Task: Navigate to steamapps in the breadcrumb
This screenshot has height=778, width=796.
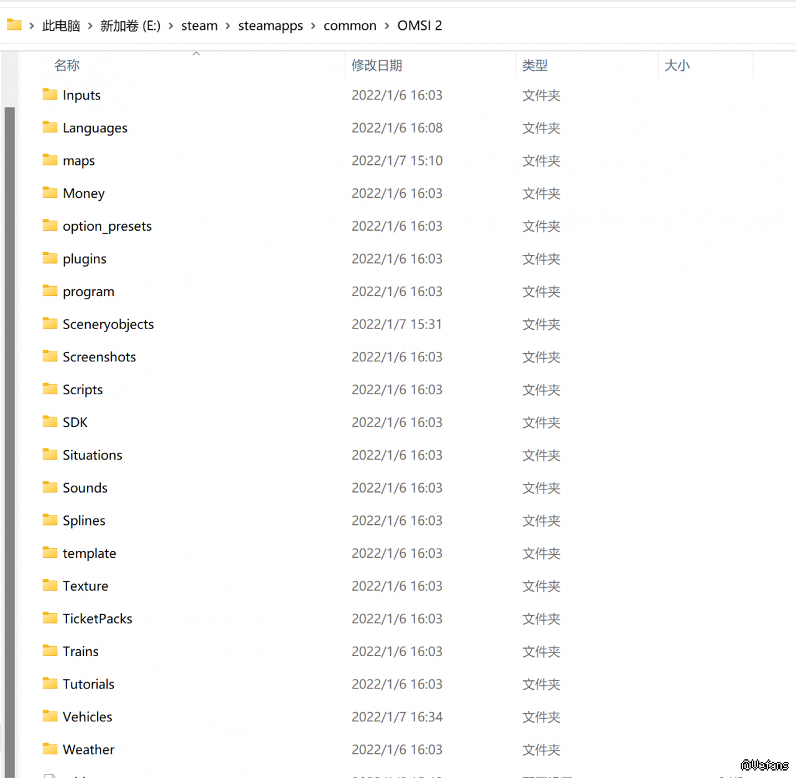Action: coord(270,25)
